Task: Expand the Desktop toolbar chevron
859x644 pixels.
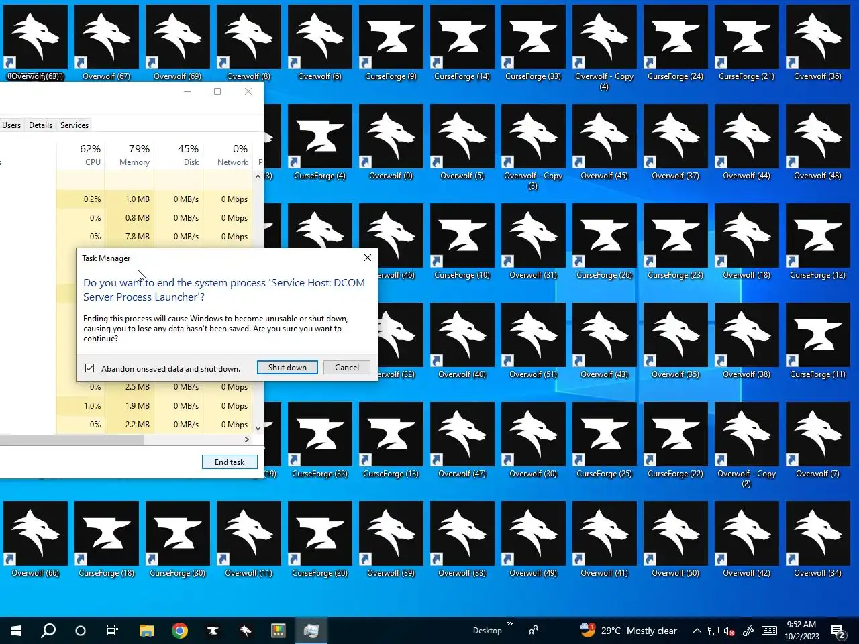Action: coord(510,624)
